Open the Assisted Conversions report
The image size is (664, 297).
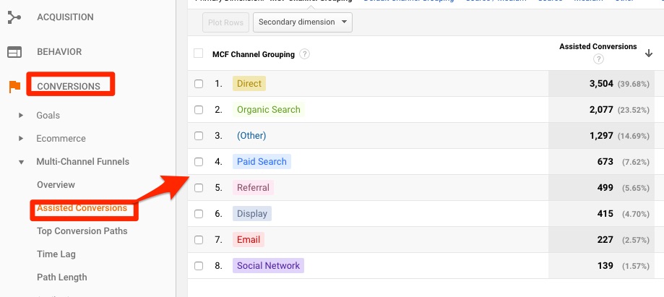pyautogui.click(x=82, y=208)
